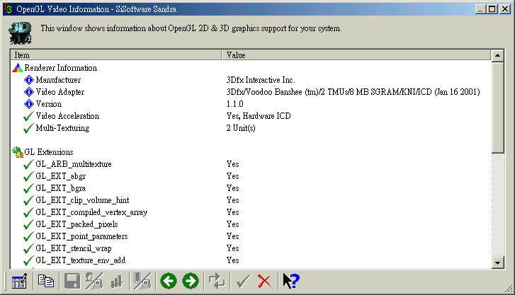The width and height of the screenshot is (515, 295).
Task: Select the GL_EXT_abgr row
Action: [61, 176]
